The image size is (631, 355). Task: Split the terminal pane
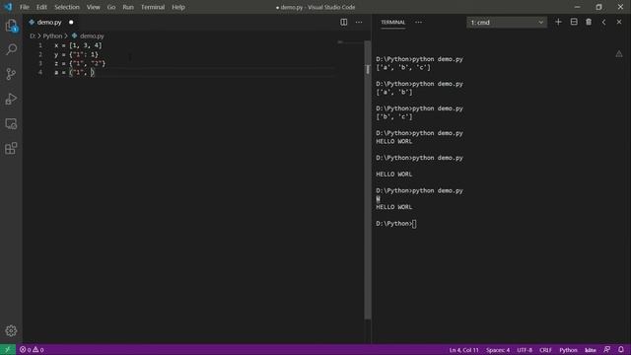point(574,22)
